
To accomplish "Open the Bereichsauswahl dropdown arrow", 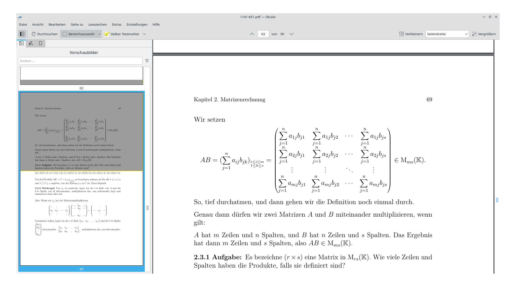I will tap(100, 34).
